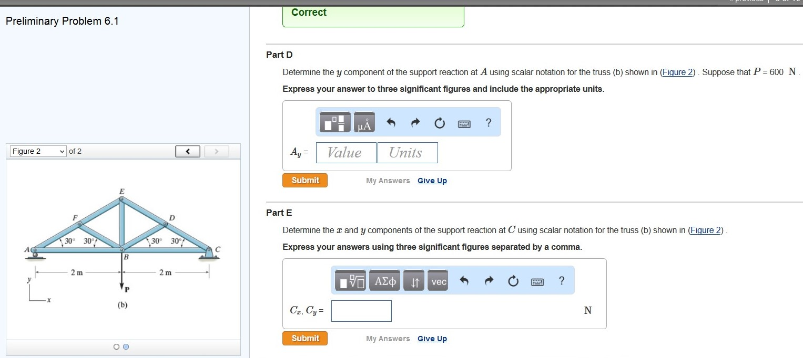The height and width of the screenshot is (358, 803).
Task: Open the templates icon in Part D toolbar
Action: click(335, 122)
